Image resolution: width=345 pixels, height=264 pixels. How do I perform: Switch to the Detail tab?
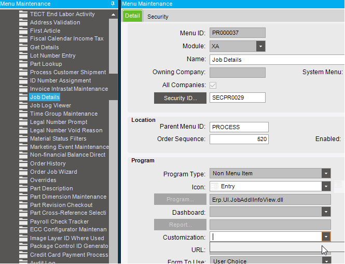coord(132,16)
